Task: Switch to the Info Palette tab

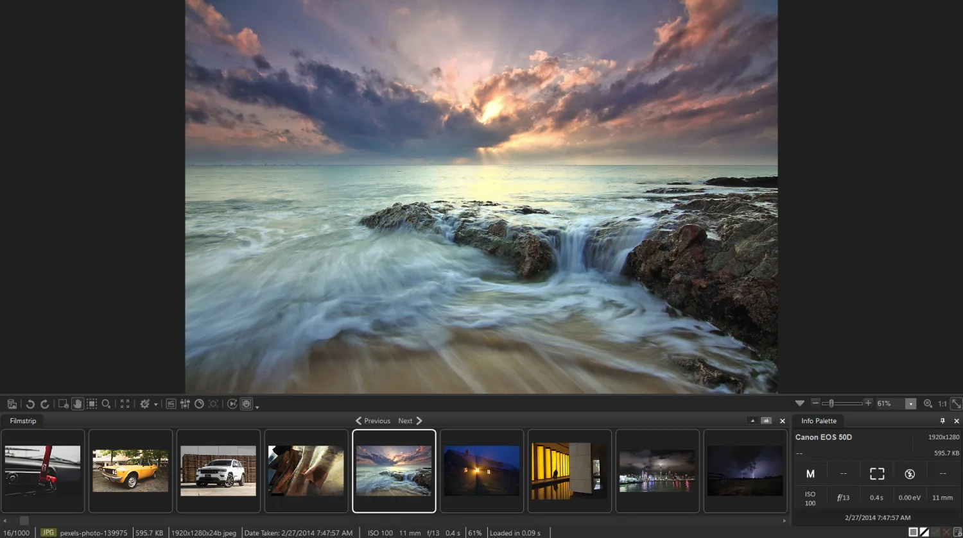Action: [x=819, y=421]
